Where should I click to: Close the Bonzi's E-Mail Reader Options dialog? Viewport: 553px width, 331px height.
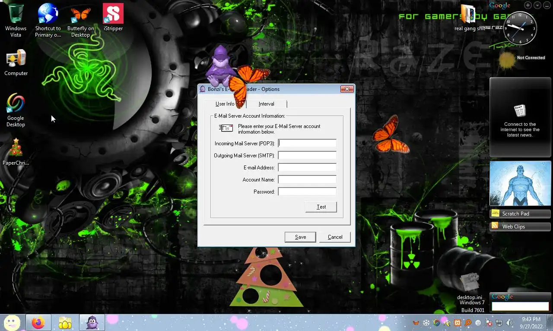(x=347, y=89)
